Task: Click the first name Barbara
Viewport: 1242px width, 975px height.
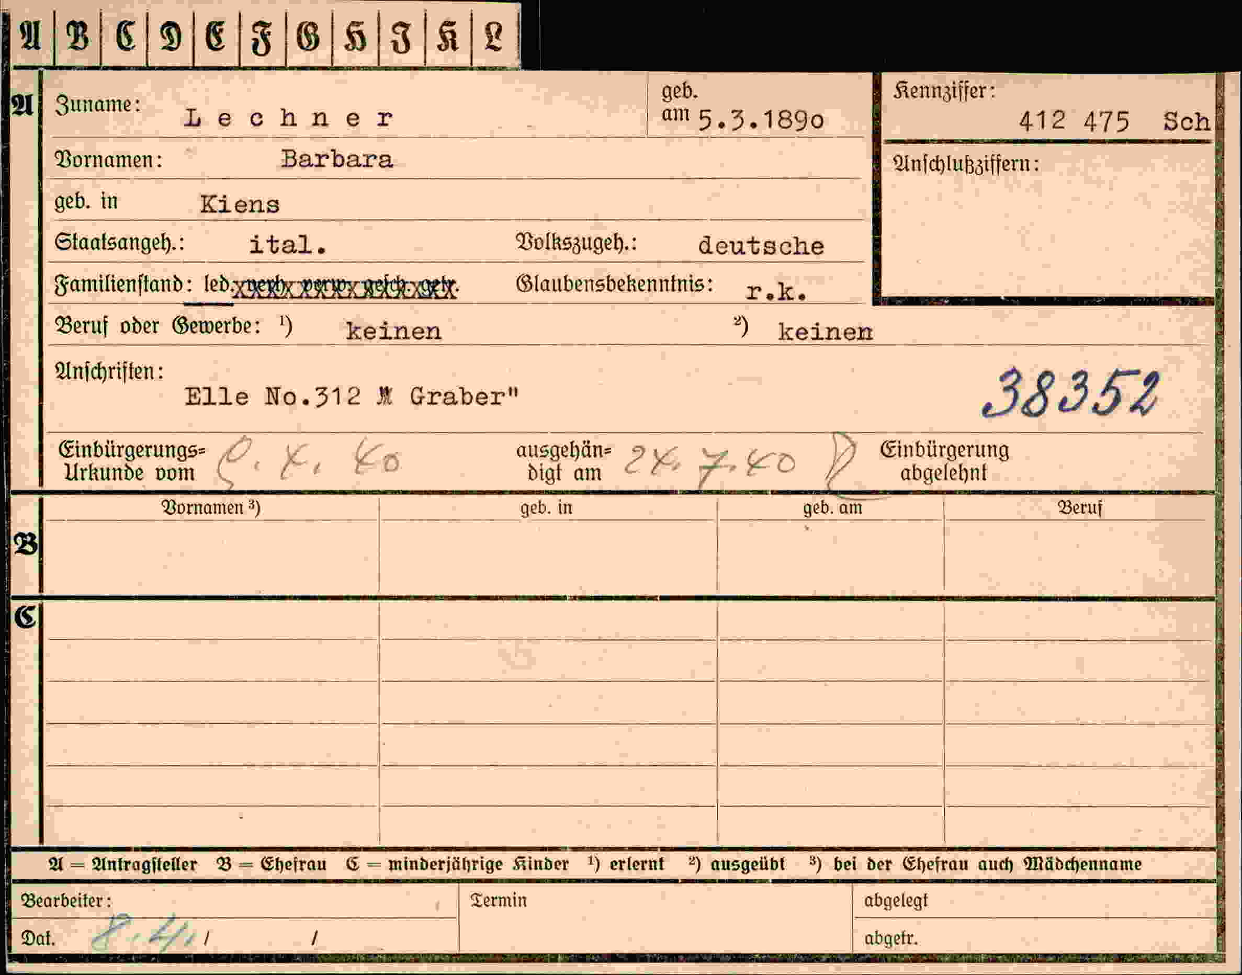Action: click(337, 159)
